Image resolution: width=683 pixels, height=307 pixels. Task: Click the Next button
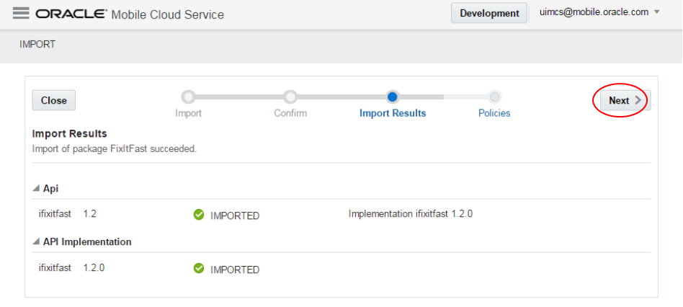point(624,101)
